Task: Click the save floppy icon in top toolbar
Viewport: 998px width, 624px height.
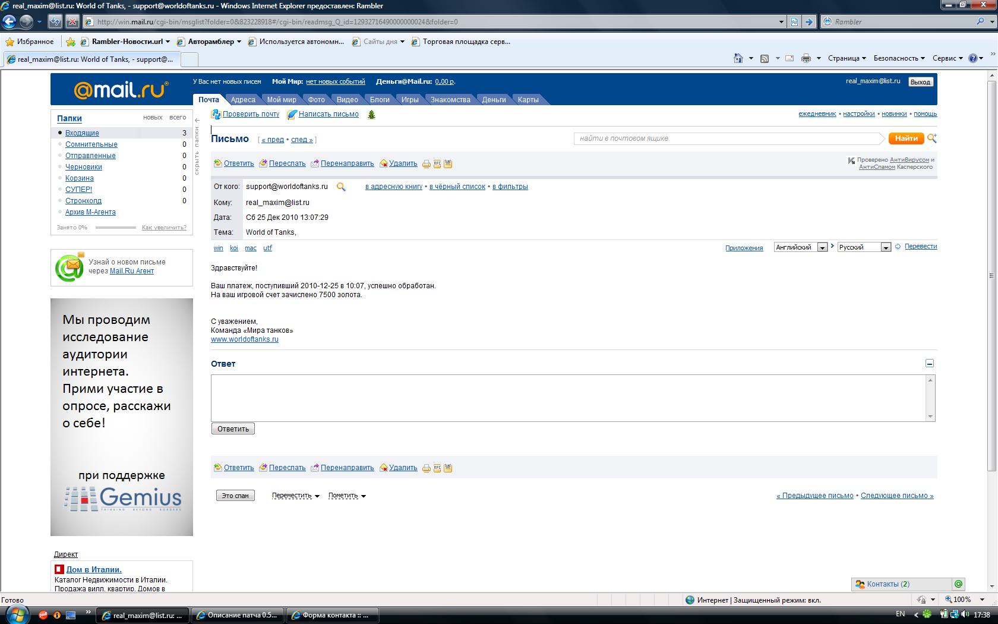Action: pos(448,164)
